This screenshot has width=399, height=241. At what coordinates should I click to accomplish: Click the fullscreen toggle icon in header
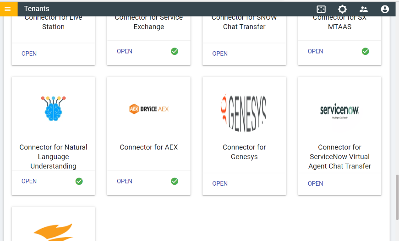321,9
